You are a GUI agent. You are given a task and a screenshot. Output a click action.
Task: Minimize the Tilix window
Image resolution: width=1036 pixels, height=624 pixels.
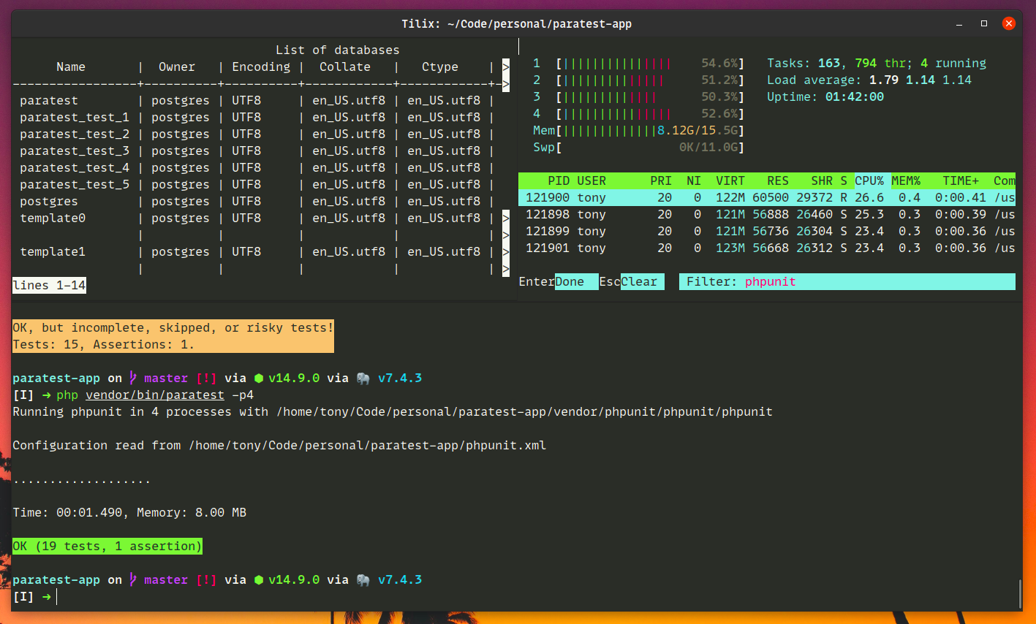pyautogui.click(x=959, y=24)
